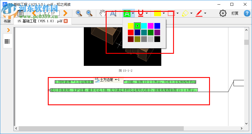Go to next page with right arrow
The width and height of the screenshot is (252, 134).
[65, 13]
